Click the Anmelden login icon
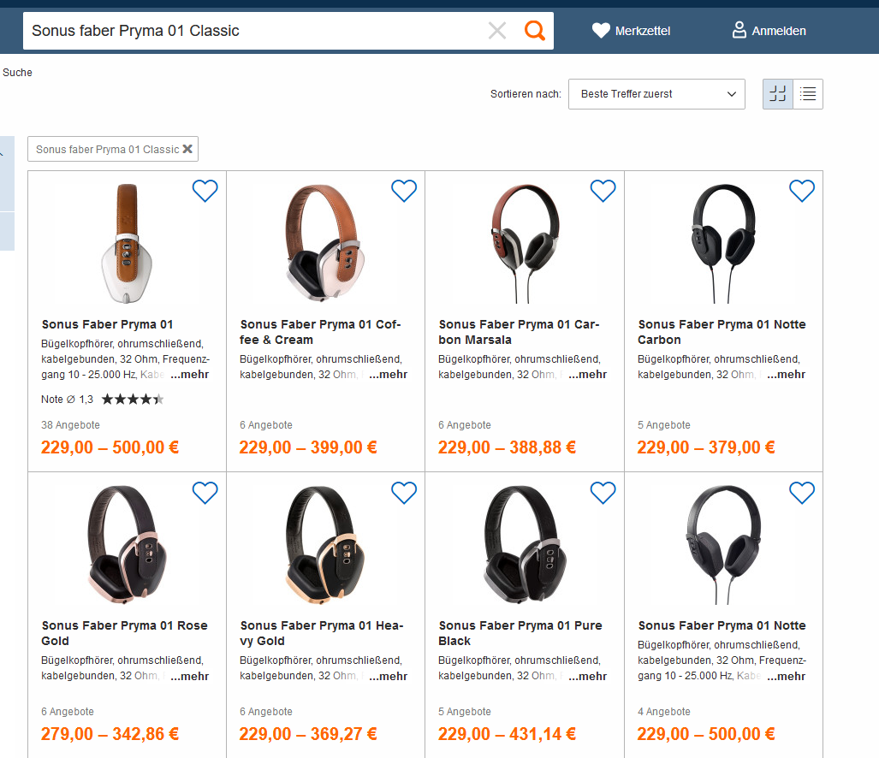Viewport: 879px width, 758px height. pyautogui.click(x=739, y=31)
